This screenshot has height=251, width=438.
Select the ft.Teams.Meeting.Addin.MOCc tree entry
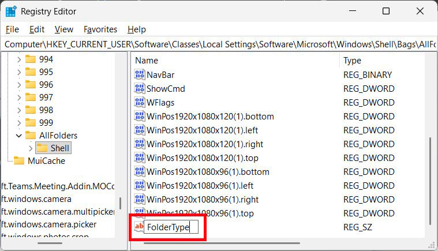pos(58,186)
